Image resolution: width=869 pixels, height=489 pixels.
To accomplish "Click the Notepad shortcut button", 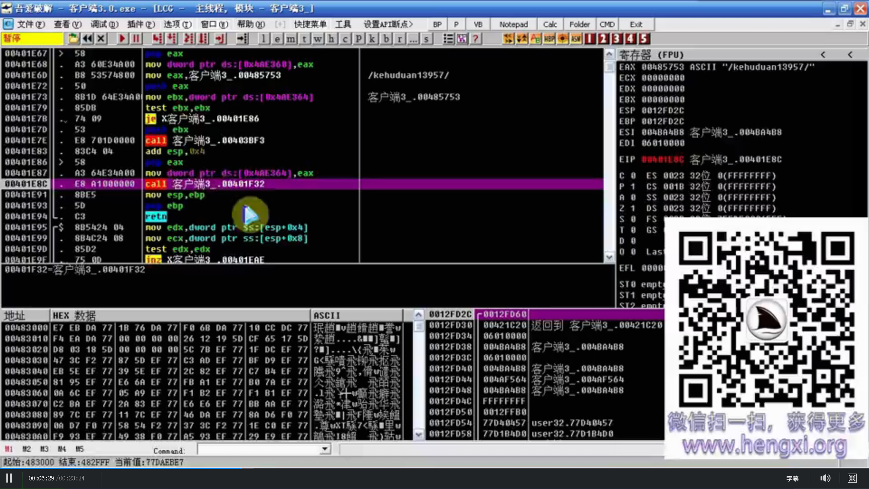I will [x=513, y=24].
